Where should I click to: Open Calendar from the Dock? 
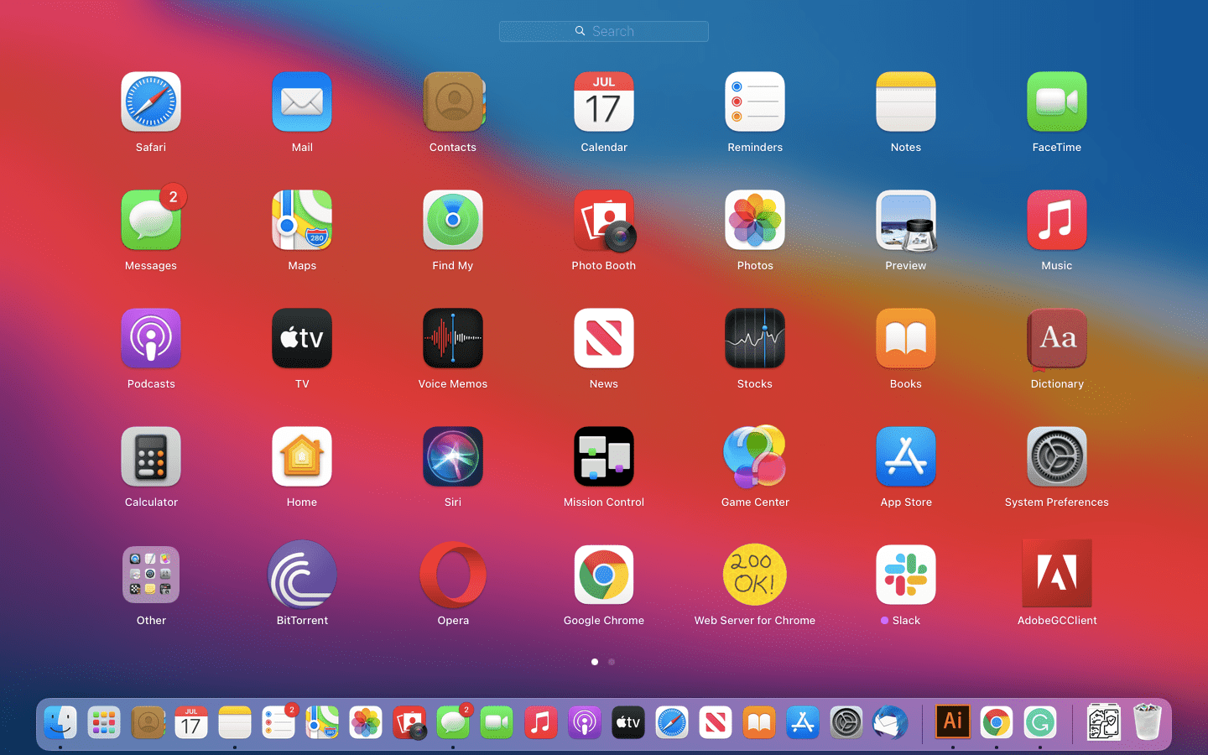coord(191,722)
